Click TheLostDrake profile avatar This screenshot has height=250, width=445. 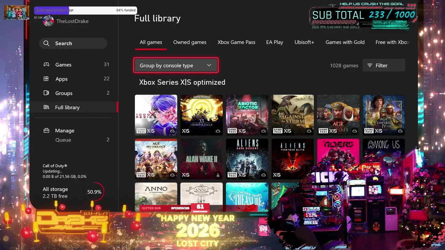[48, 21]
